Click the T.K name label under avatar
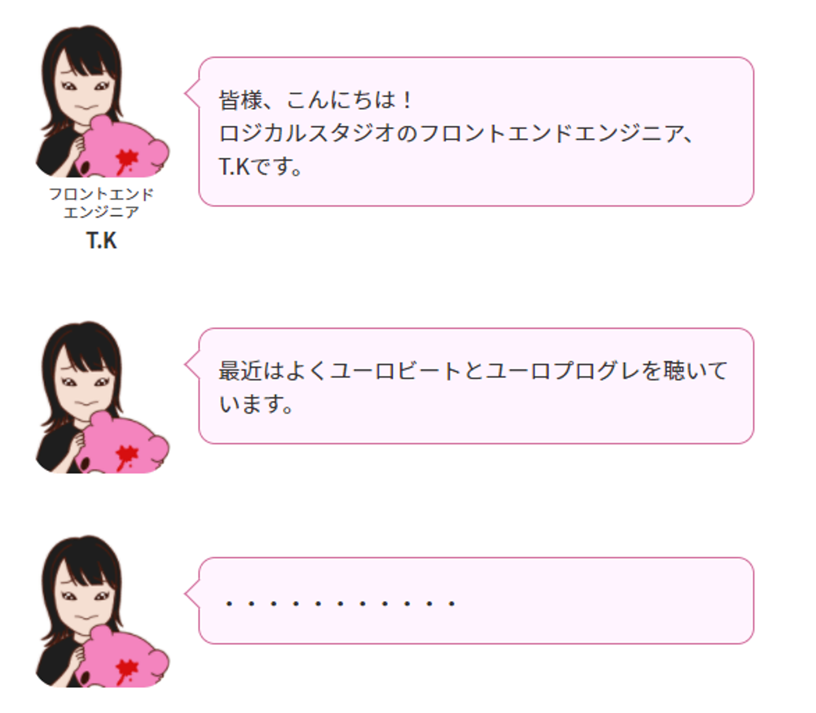 click(101, 241)
